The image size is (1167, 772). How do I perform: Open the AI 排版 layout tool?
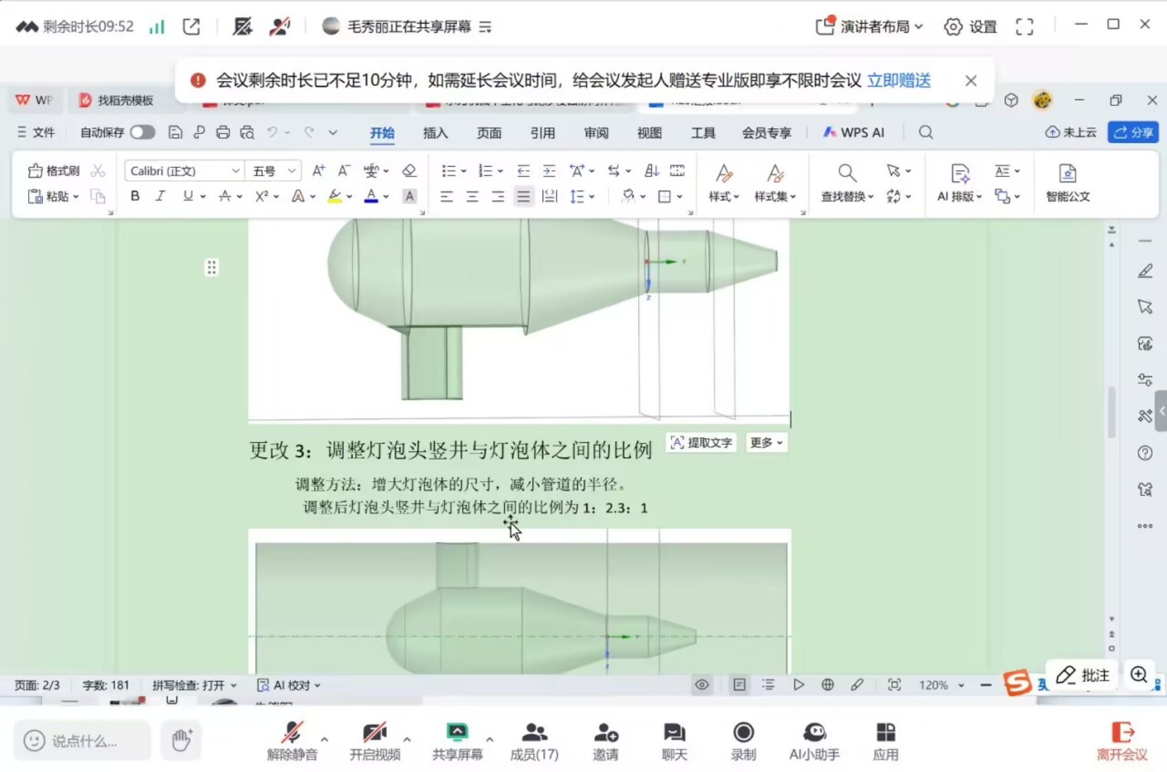(x=959, y=183)
